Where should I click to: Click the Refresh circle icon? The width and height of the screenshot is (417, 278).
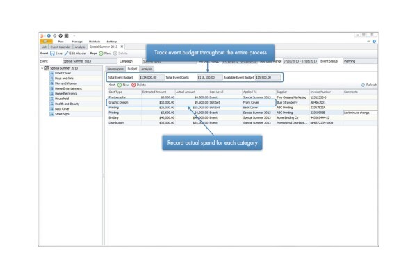[363, 85]
